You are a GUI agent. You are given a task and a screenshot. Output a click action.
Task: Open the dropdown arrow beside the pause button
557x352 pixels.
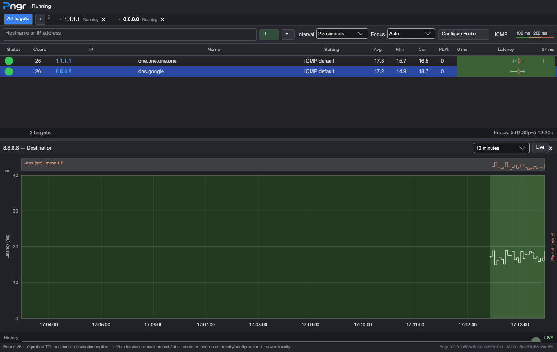[x=288, y=34]
